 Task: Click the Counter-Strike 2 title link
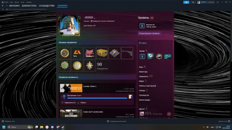point(90,86)
